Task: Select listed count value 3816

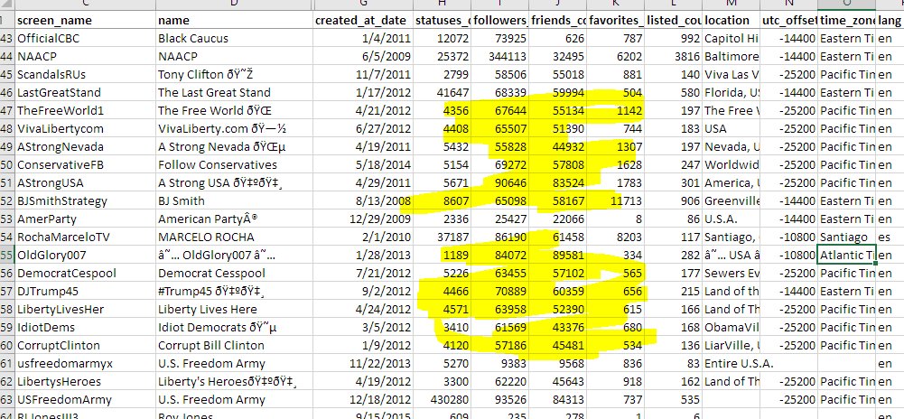Action: (x=674, y=57)
